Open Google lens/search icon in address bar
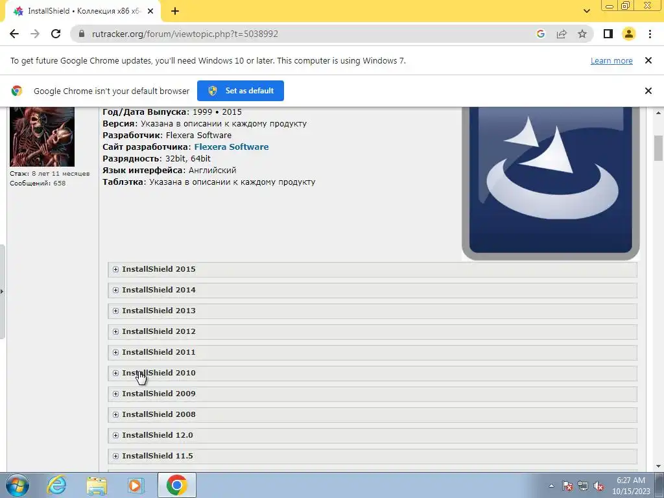The width and height of the screenshot is (664, 498). tap(540, 34)
